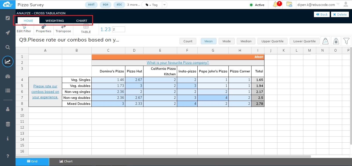
Task: Switch to the HOME tab
Action: click(x=28, y=20)
